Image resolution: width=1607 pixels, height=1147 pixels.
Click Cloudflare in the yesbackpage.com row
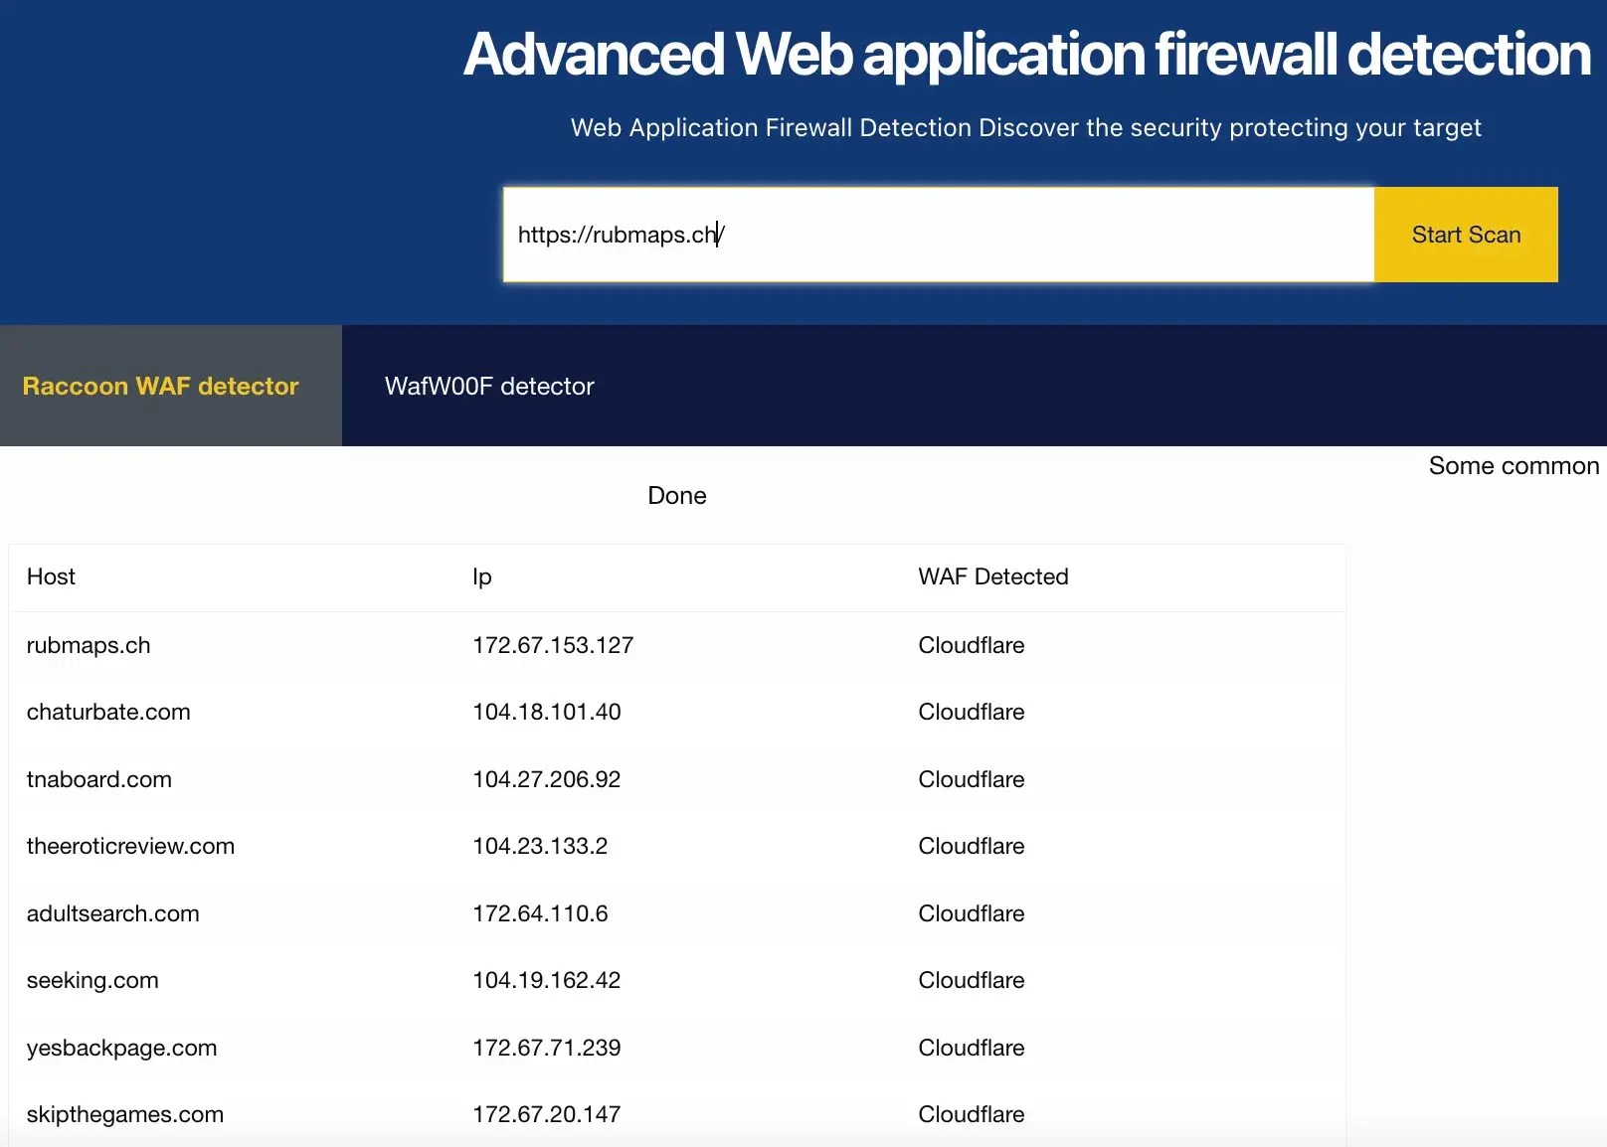click(x=972, y=1048)
